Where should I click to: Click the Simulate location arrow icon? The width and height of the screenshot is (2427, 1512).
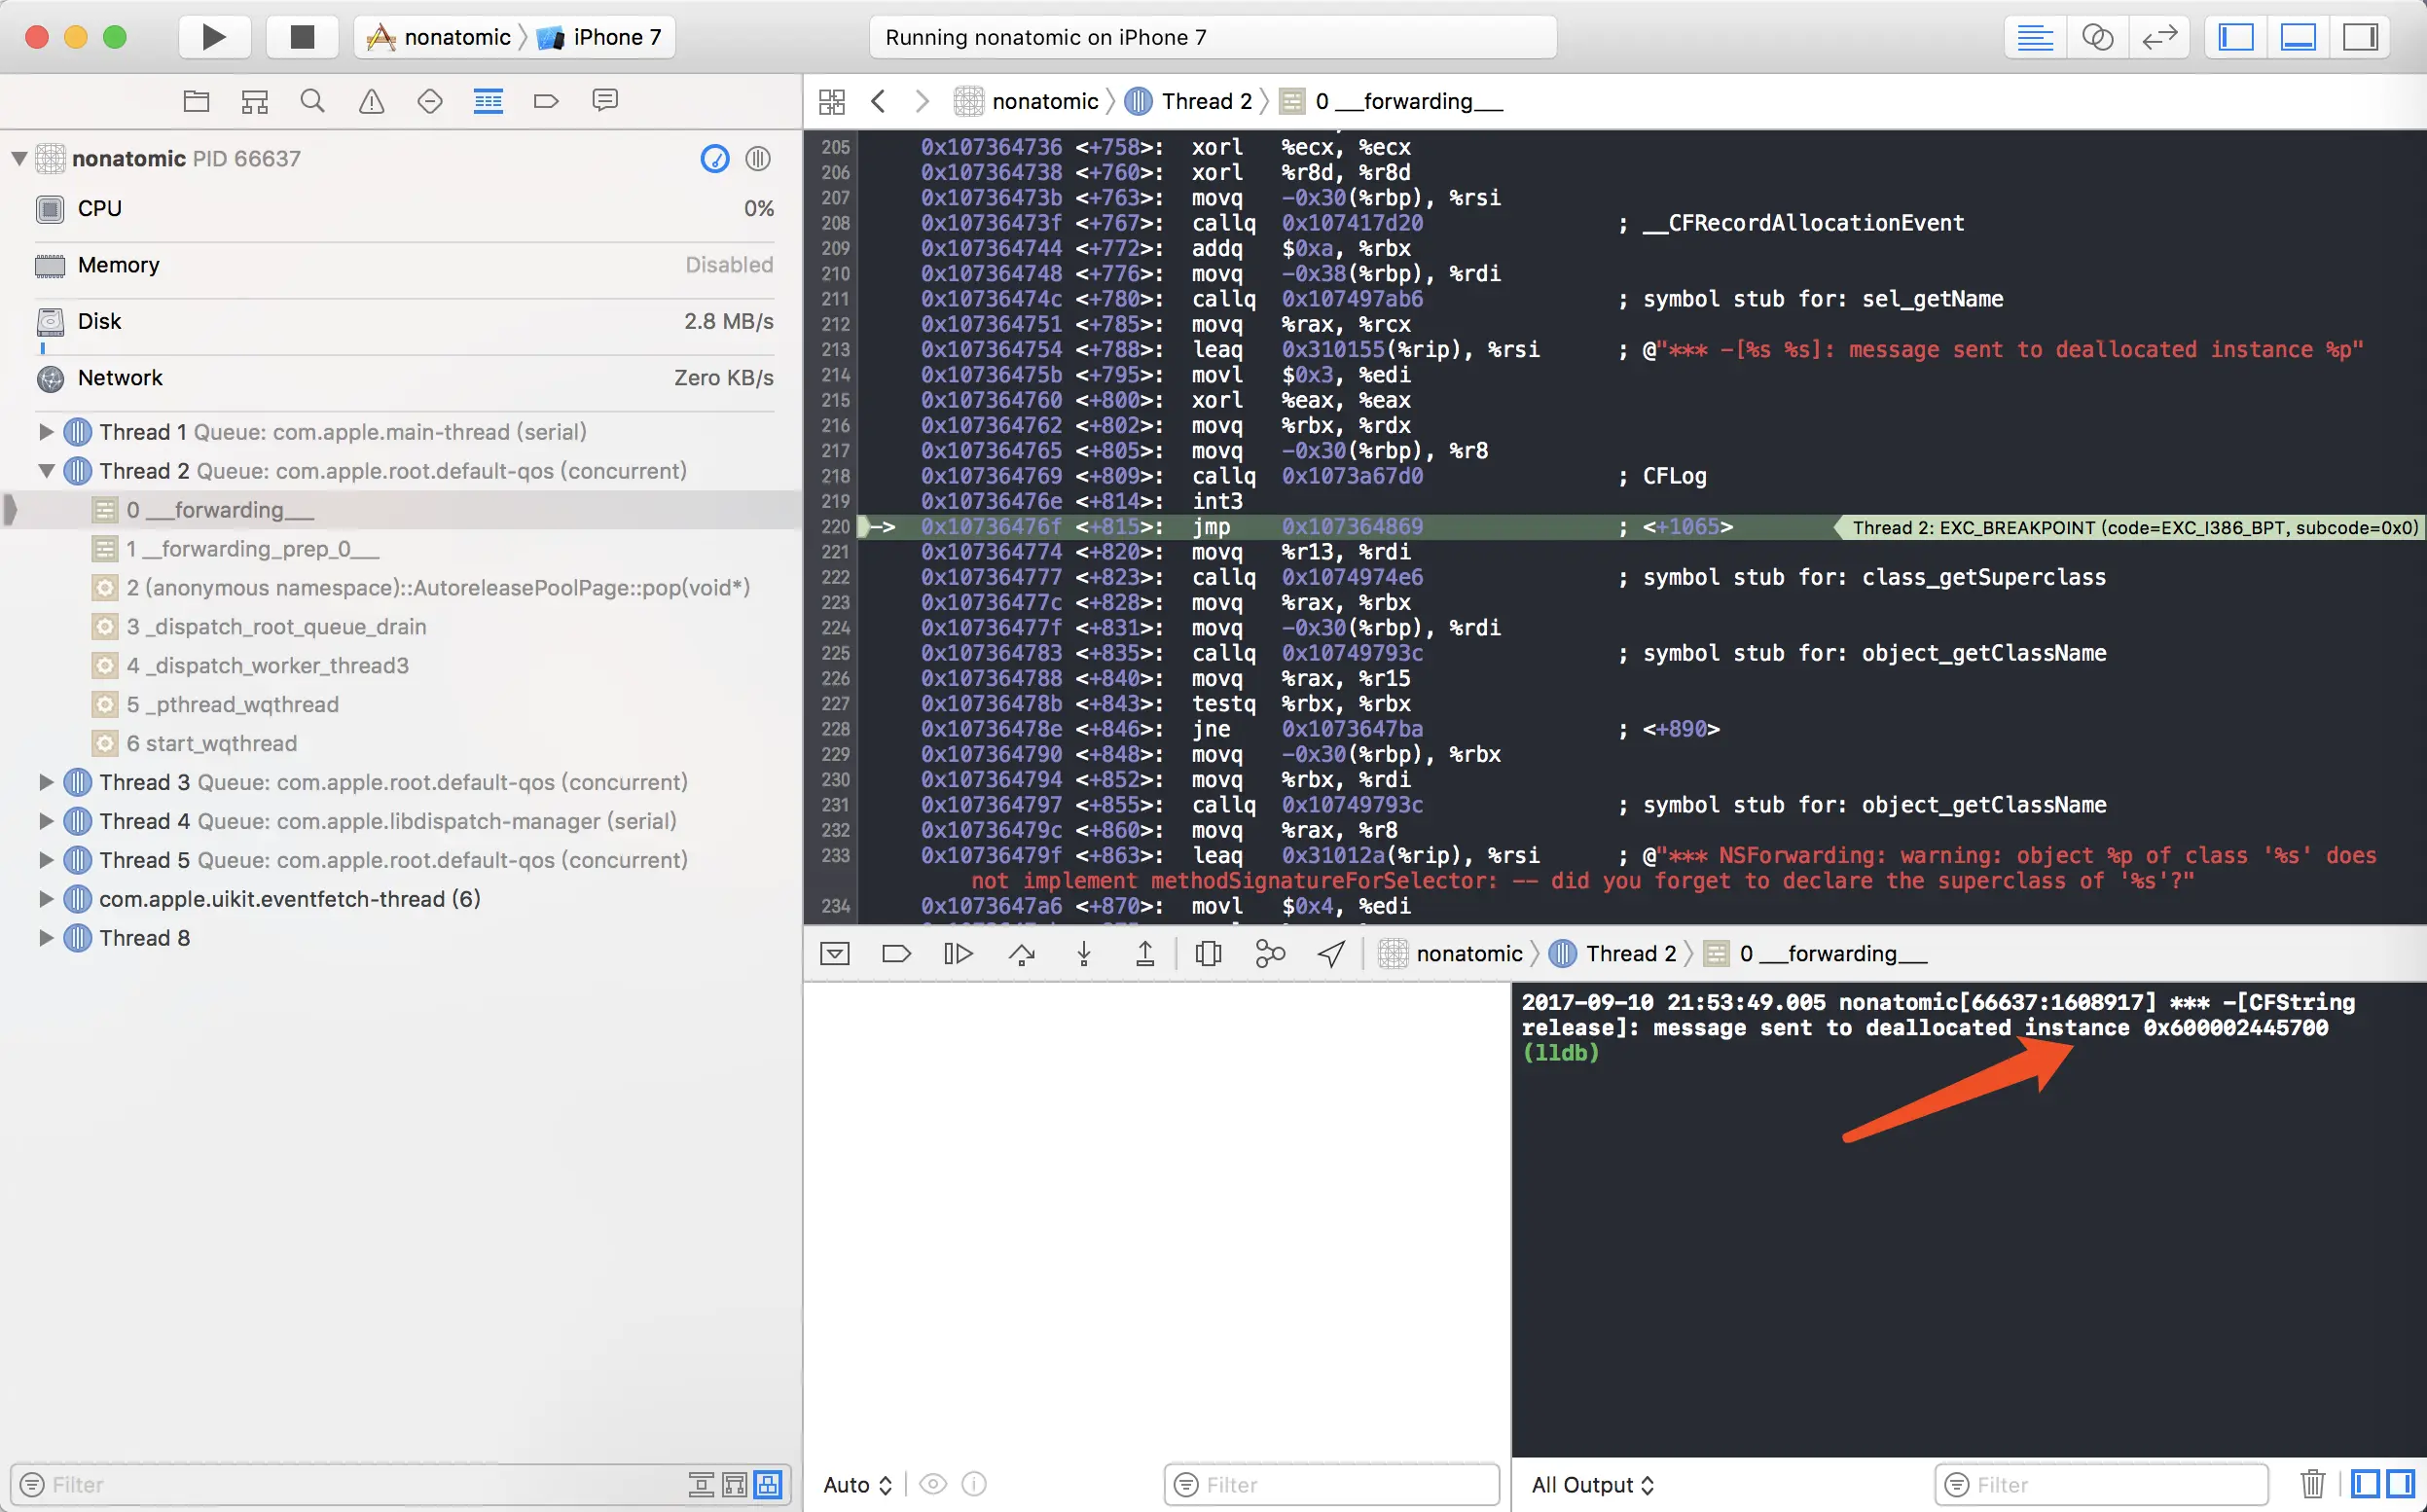coord(1331,954)
